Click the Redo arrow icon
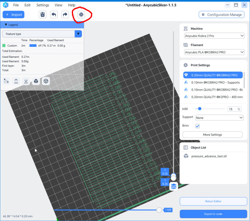 [x=65, y=14]
